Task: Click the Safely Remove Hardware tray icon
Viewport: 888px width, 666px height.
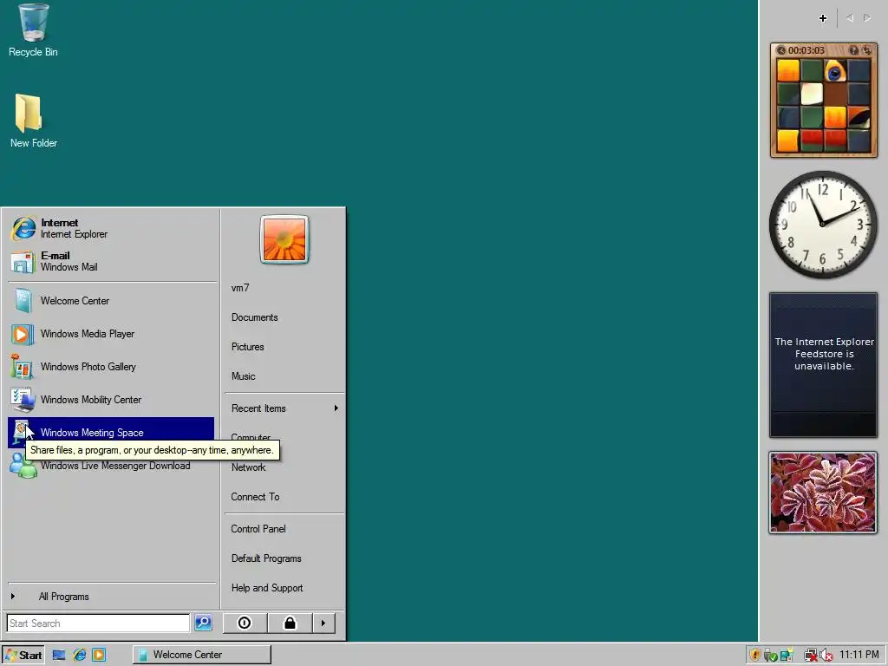Action: tap(769, 656)
